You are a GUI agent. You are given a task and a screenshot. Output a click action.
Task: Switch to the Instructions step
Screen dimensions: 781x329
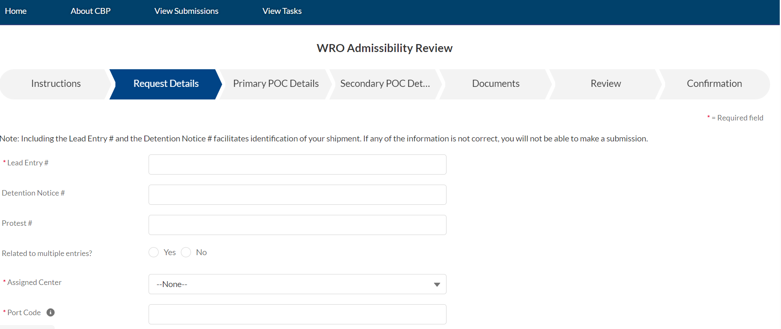(56, 84)
